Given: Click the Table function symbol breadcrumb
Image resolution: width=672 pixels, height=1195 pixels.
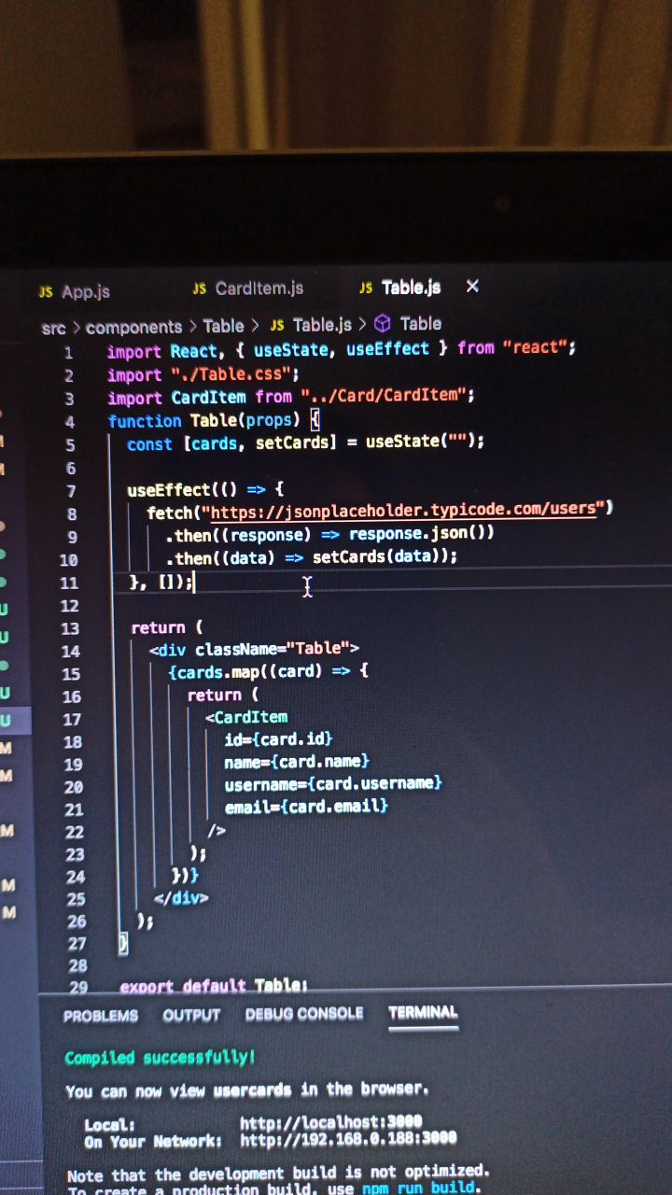Looking at the screenshot, I should [421, 323].
